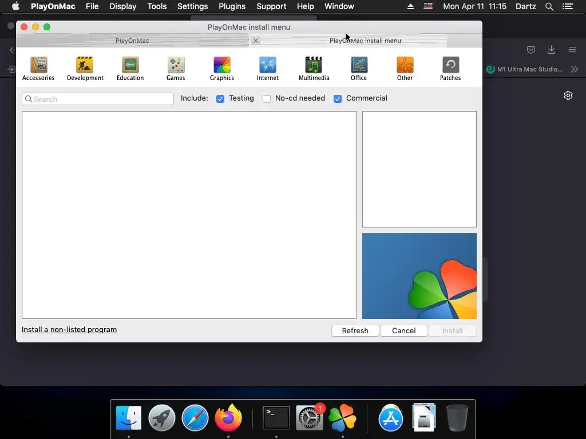Open the PlayOnMac application menu
This screenshot has width=586, height=439.
pos(53,6)
